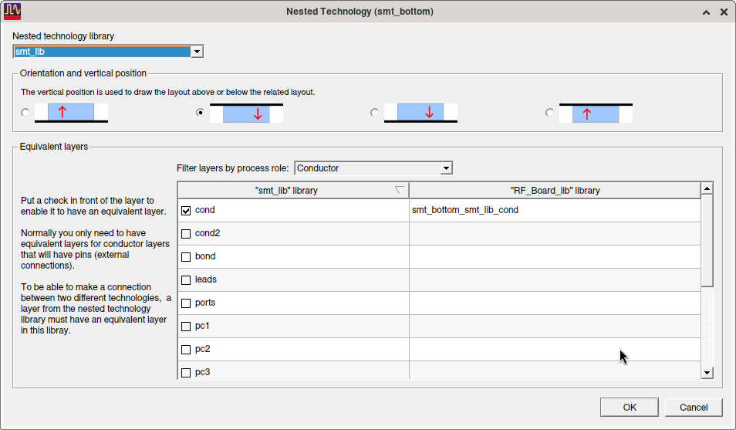Click the down-arrow above-bottom-line orientation diagram
Image resolution: width=736 pixels, height=430 pixels.
tap(420, 113)
